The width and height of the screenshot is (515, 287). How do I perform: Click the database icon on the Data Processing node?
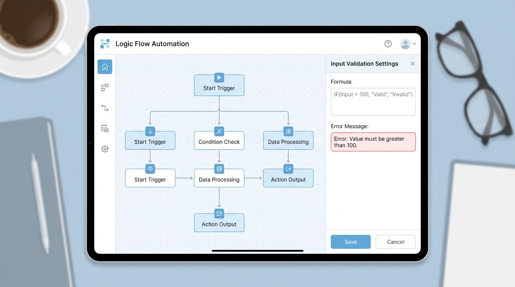tap(219, 169)
